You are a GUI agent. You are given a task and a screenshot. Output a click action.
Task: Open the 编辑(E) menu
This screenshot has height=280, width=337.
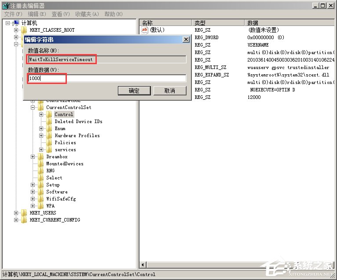[37, 14]
